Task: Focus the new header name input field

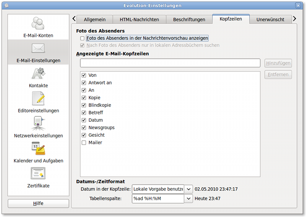Action: click(x=170, y=63)
